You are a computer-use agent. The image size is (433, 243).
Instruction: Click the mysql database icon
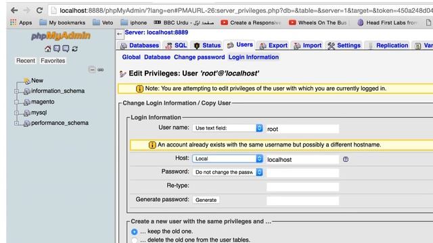point(27,113)
